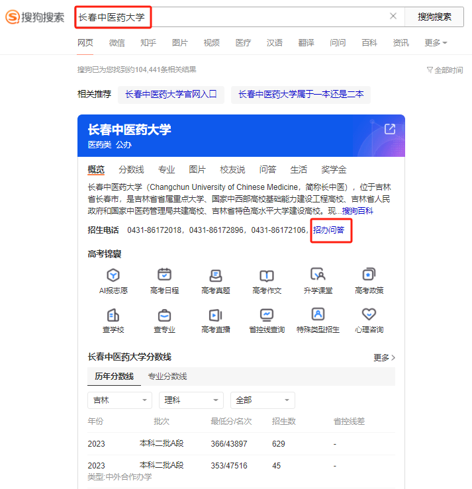This screenshot has height=489, width=472.
Task: Switch to the 图片 search tab
Action: pyautogui.click(x=180, y=43)
